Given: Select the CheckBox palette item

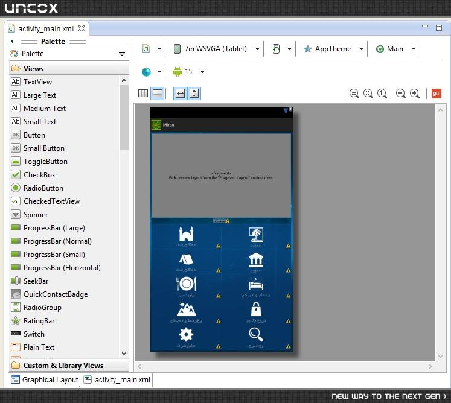Looking at the screenshot, I should (x=33, y=175).
